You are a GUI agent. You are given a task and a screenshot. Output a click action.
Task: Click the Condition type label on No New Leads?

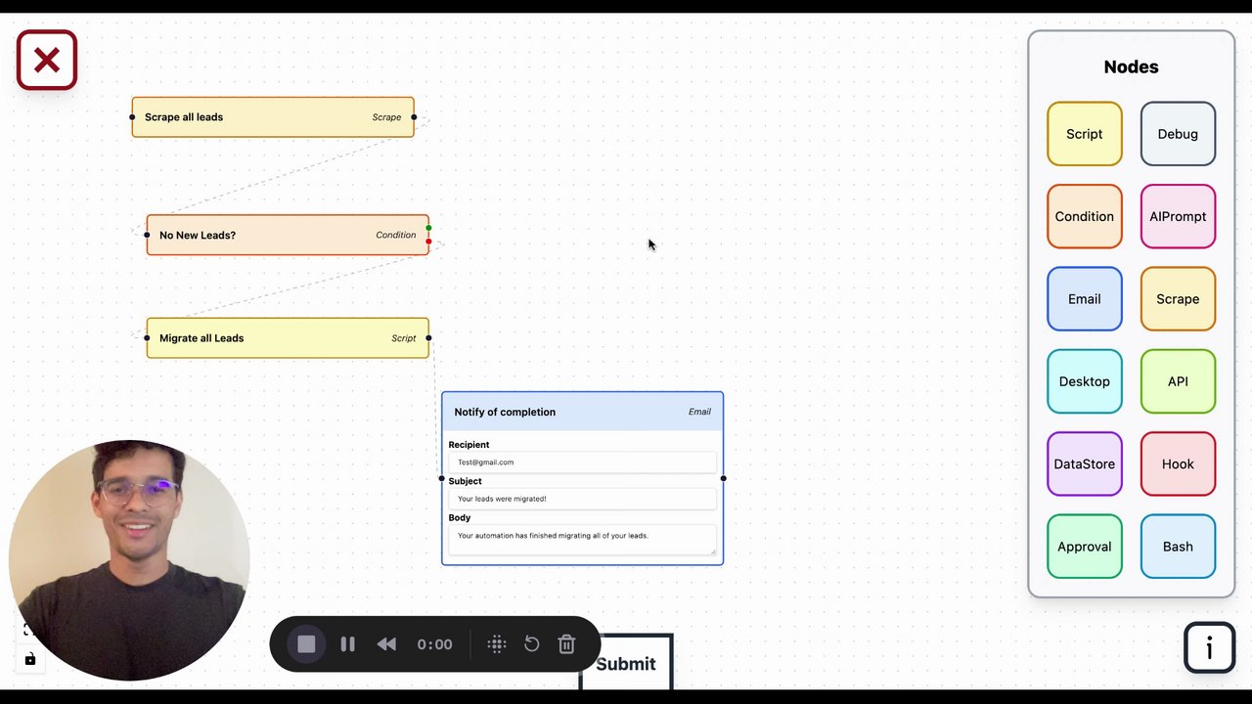click(x=396, y=235)
